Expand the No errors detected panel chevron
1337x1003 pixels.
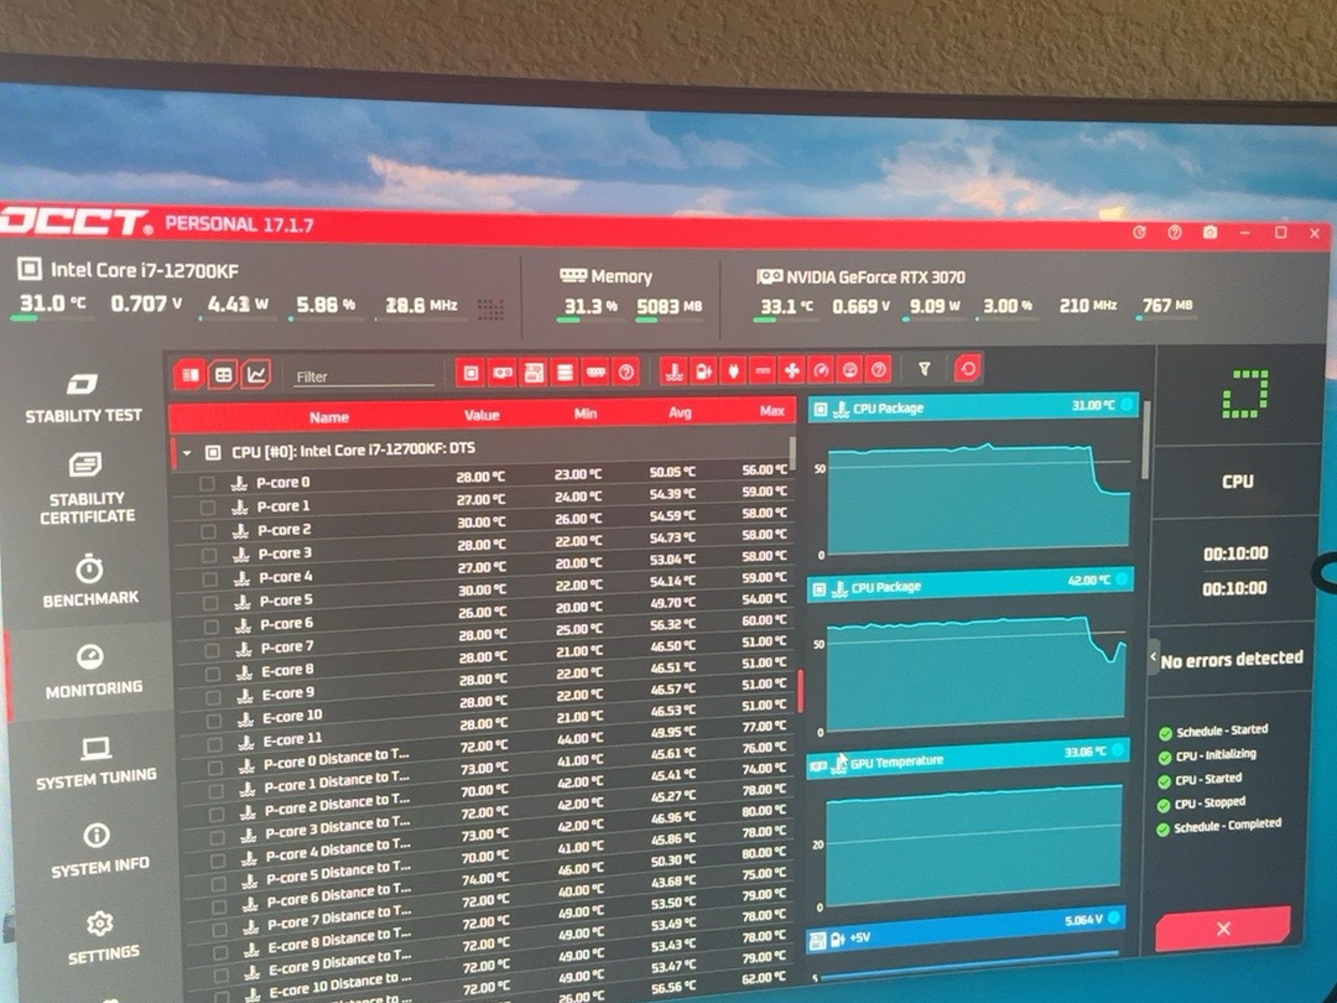click(x=1154, y=657)
